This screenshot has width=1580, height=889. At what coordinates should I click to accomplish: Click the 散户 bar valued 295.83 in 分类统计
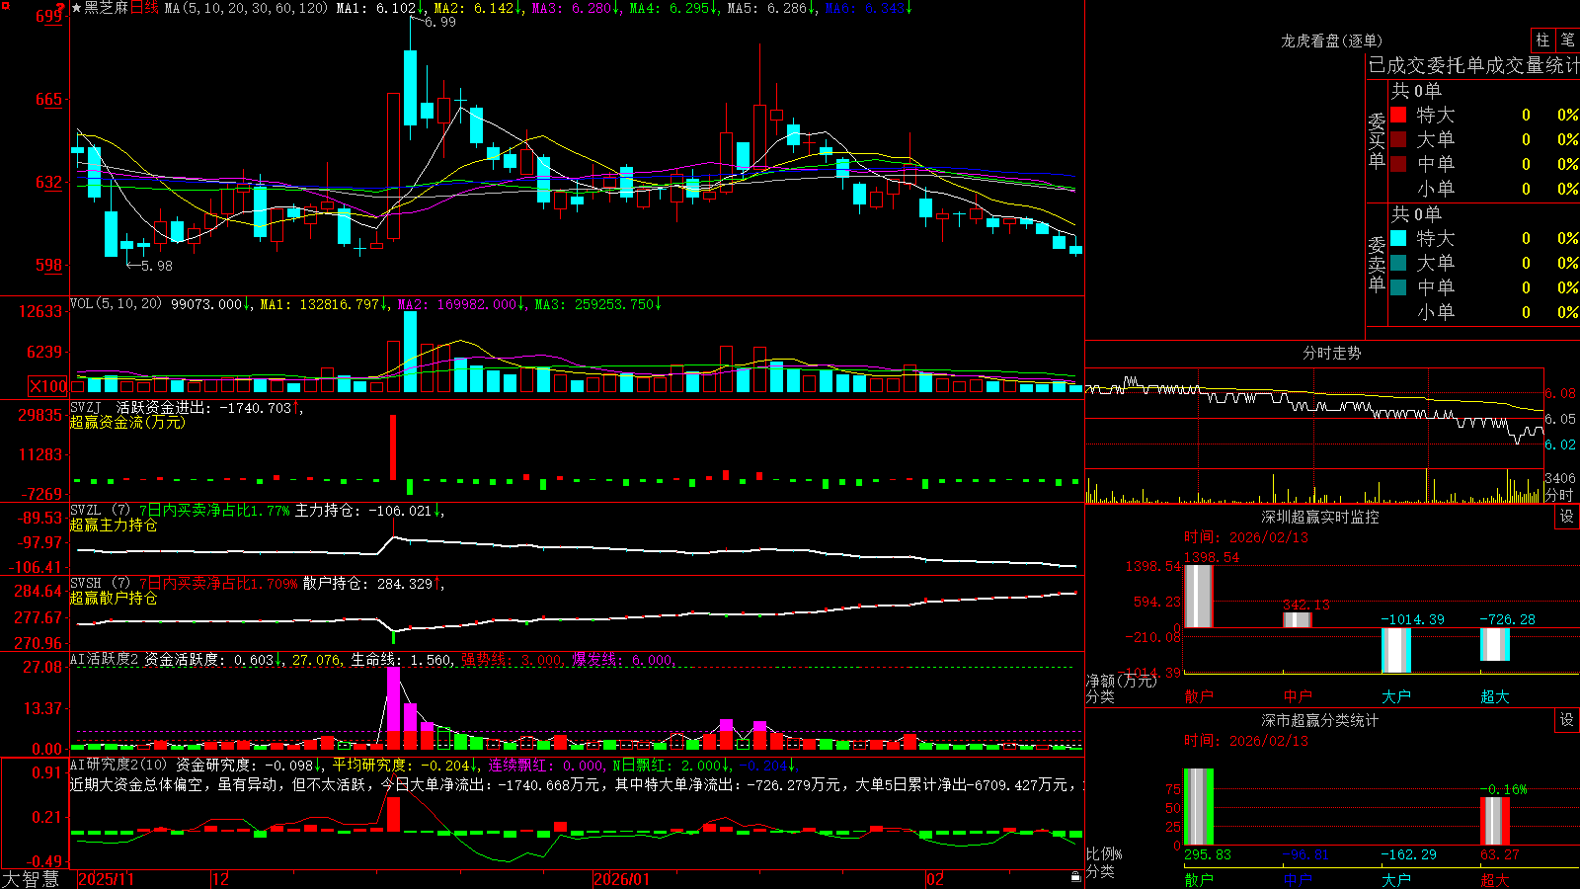[x=1199, y=807]
